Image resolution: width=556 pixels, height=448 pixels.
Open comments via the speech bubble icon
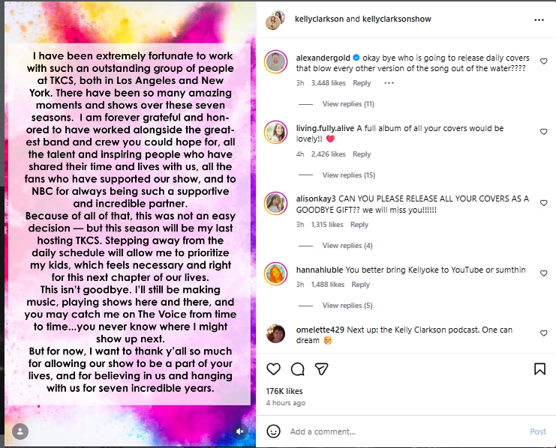point(297,369)
